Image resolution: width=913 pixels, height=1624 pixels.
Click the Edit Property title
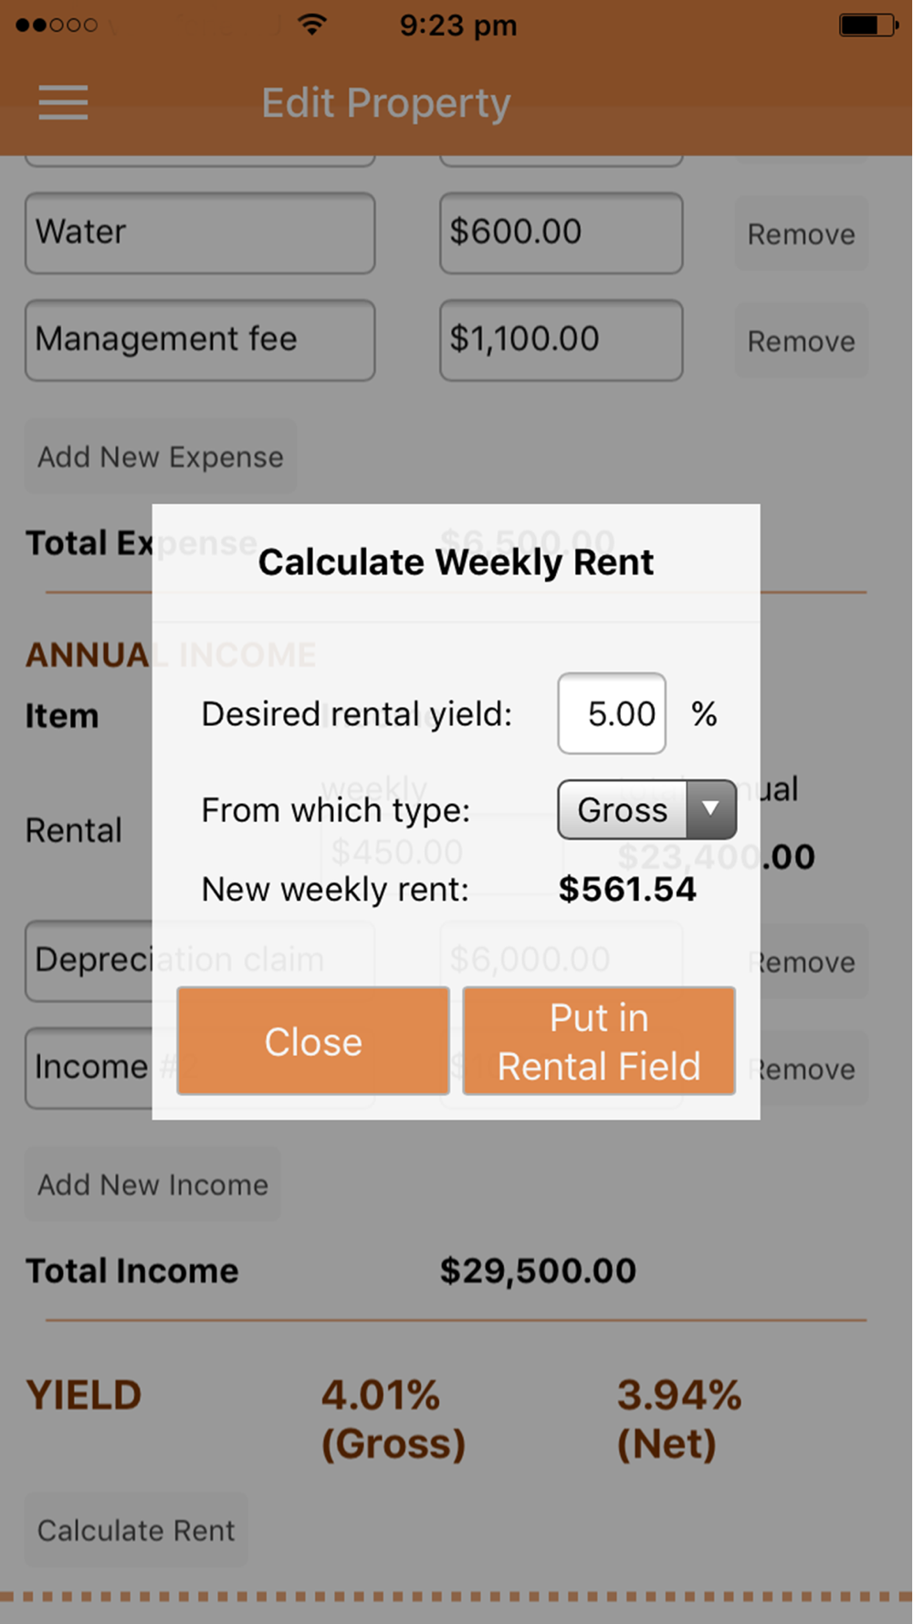tap(385, 103)
